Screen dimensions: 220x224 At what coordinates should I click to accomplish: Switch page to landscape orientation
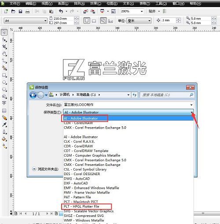point(94,21)
